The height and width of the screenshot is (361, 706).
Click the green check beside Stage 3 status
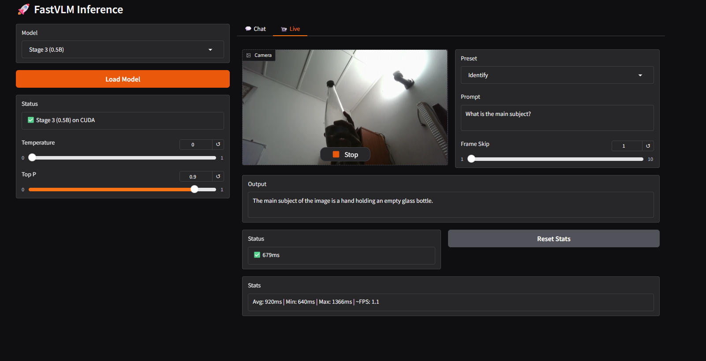coord(31,120)
